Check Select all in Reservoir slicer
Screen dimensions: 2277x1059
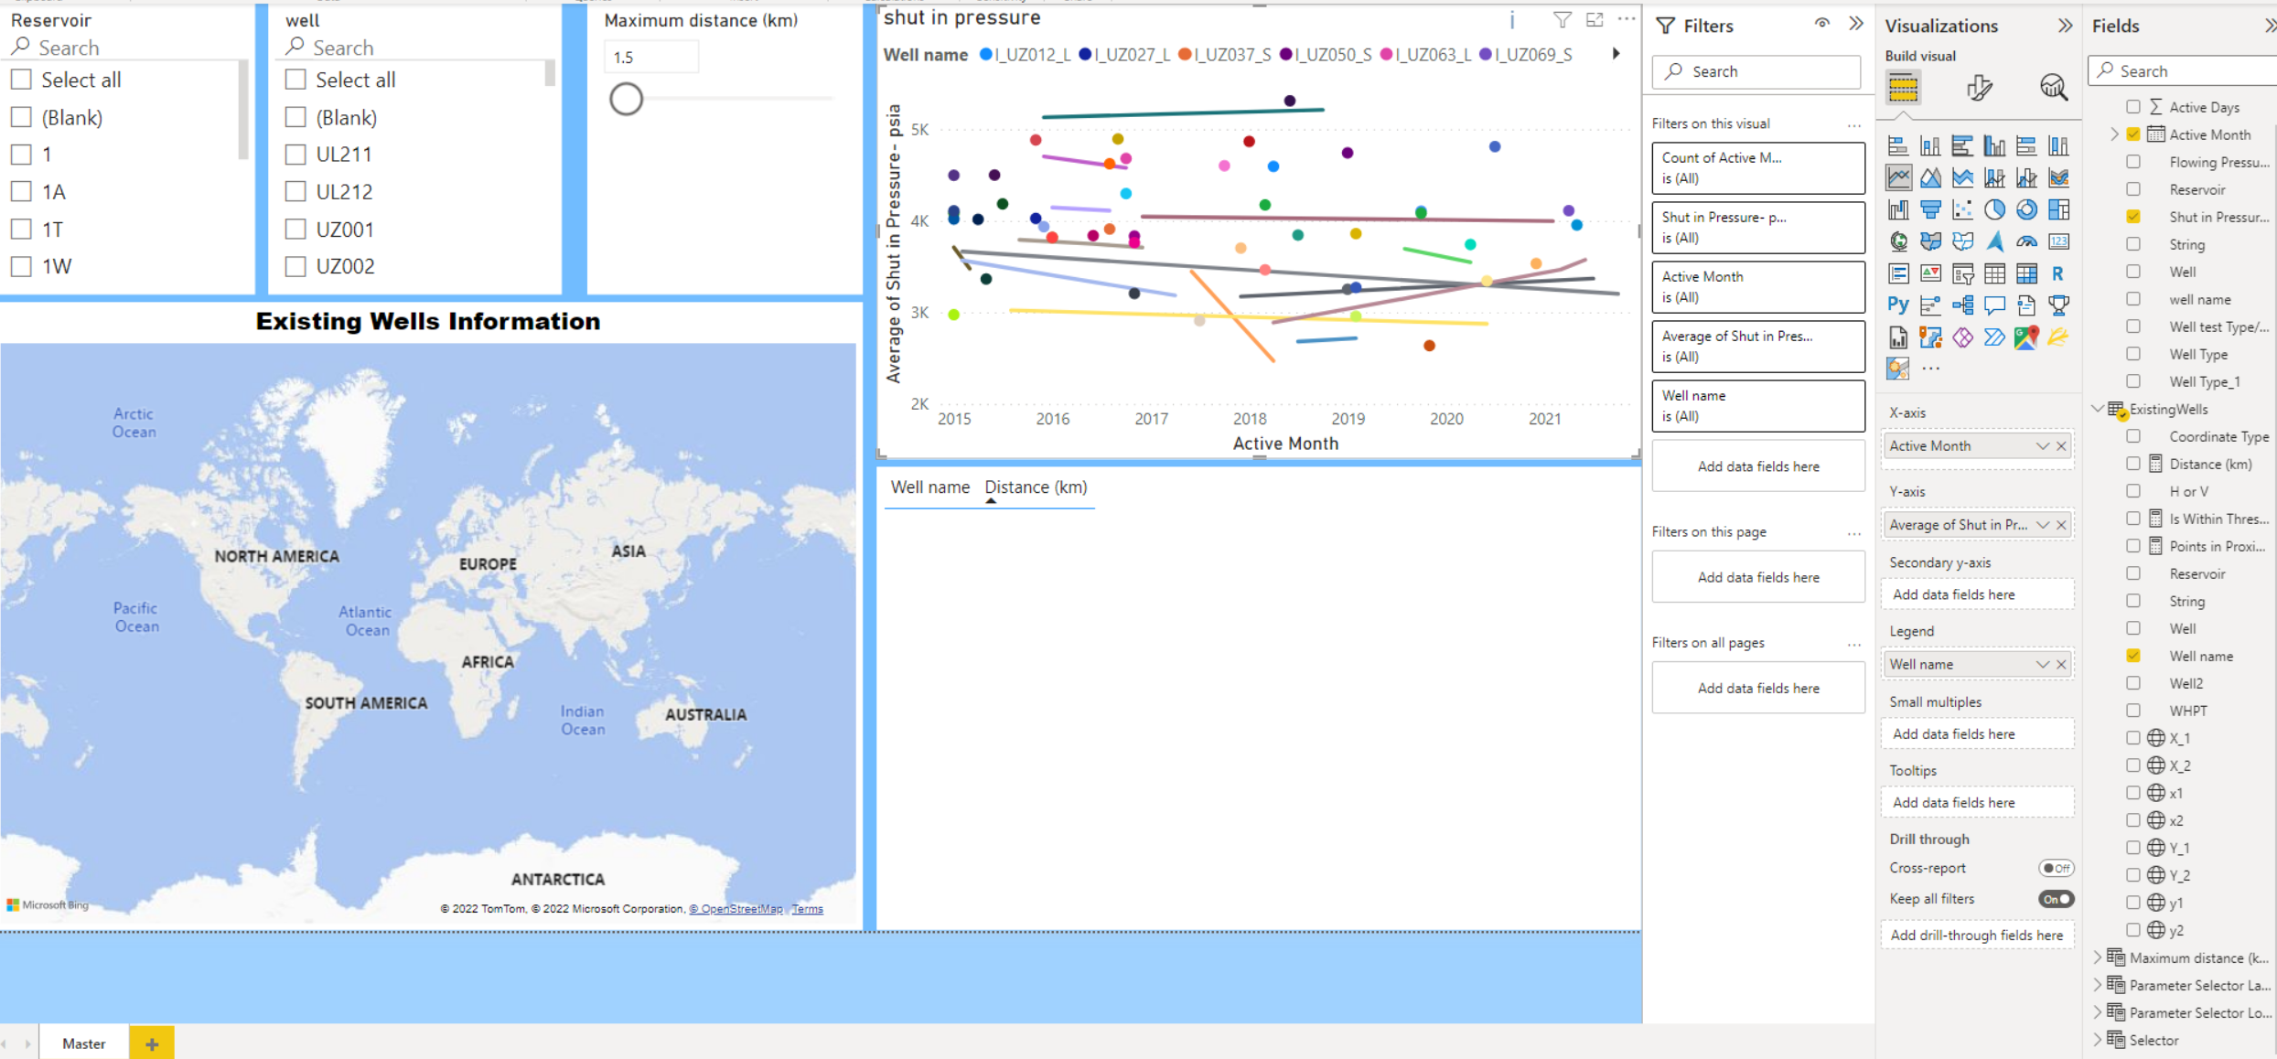(21, 80)
